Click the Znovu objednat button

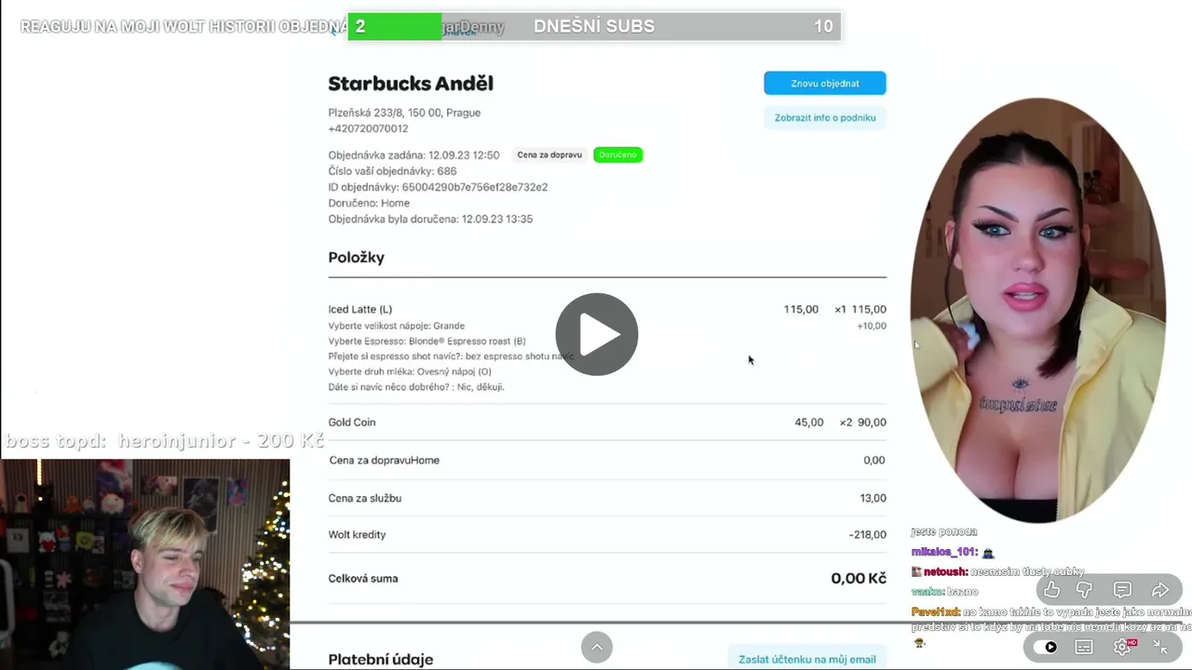(x=825, y=83)
